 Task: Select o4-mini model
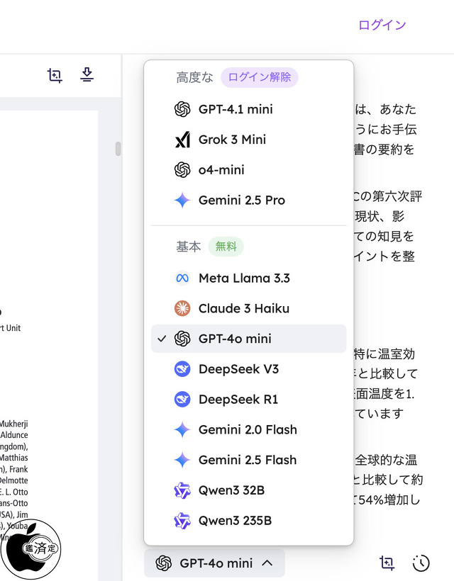248,170
